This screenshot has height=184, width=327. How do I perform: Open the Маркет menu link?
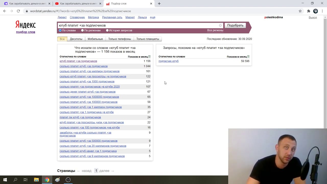[130, 17]
